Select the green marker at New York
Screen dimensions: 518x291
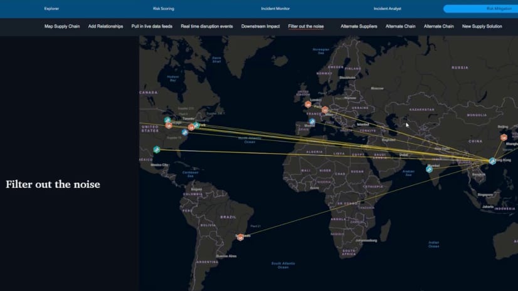(x=196, y=125)
